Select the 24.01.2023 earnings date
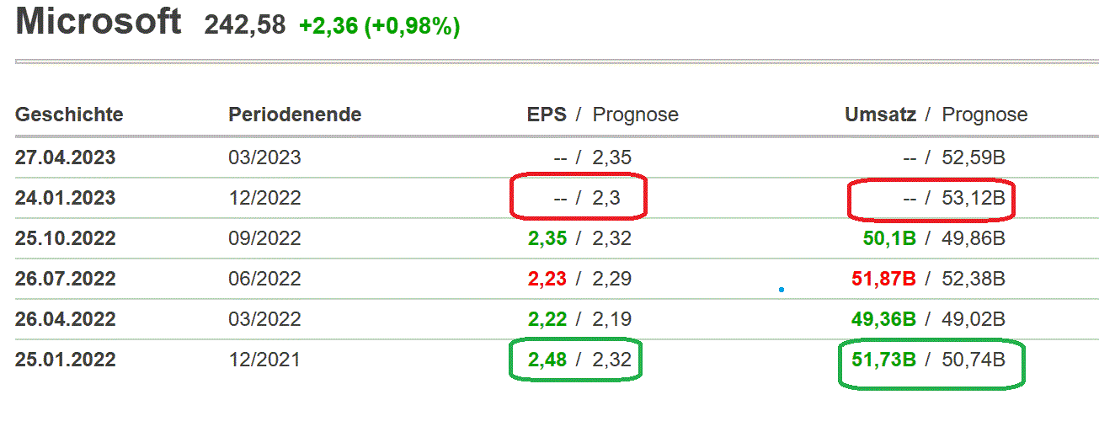The width and height of the screenshot is (1099, 448). coord(65,198)
